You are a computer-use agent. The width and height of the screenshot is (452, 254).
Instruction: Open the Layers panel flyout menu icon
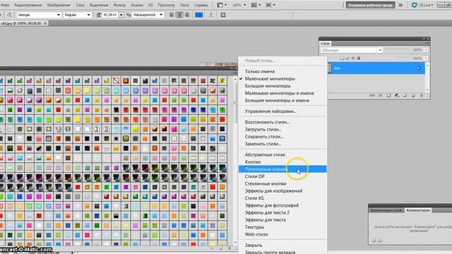[x=427, y=43]
